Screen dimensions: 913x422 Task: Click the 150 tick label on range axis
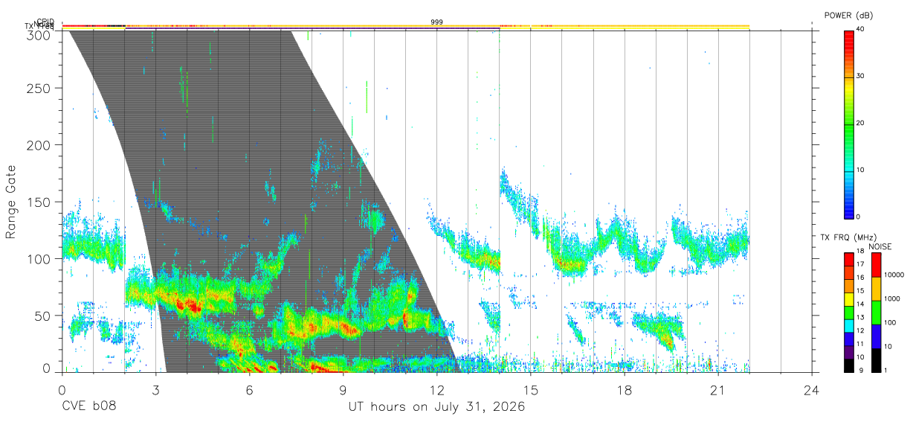coord(40,202)
